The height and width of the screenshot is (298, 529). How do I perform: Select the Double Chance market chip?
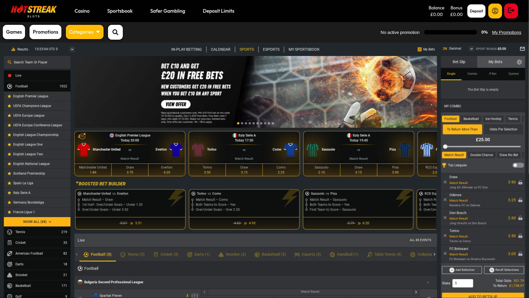(x=481, y=155)
